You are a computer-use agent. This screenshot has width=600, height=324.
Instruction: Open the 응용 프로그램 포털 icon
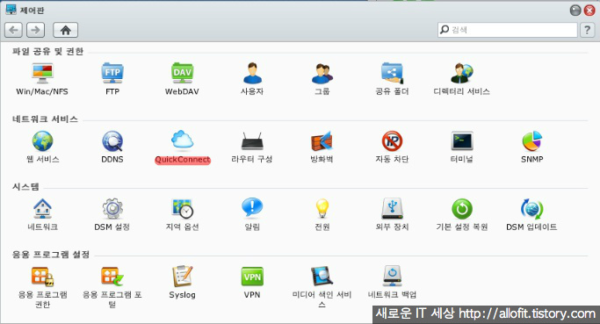[112, 277]
